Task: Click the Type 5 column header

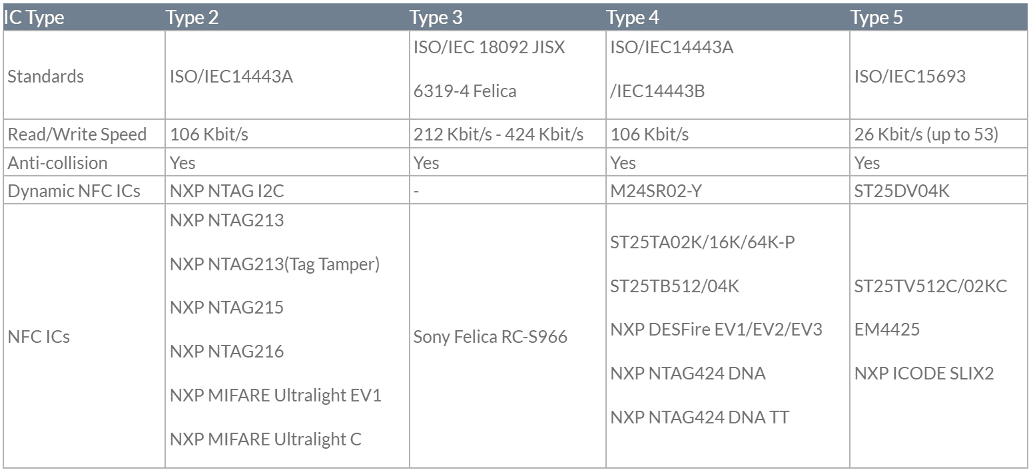Action: (x=876, y=18)
